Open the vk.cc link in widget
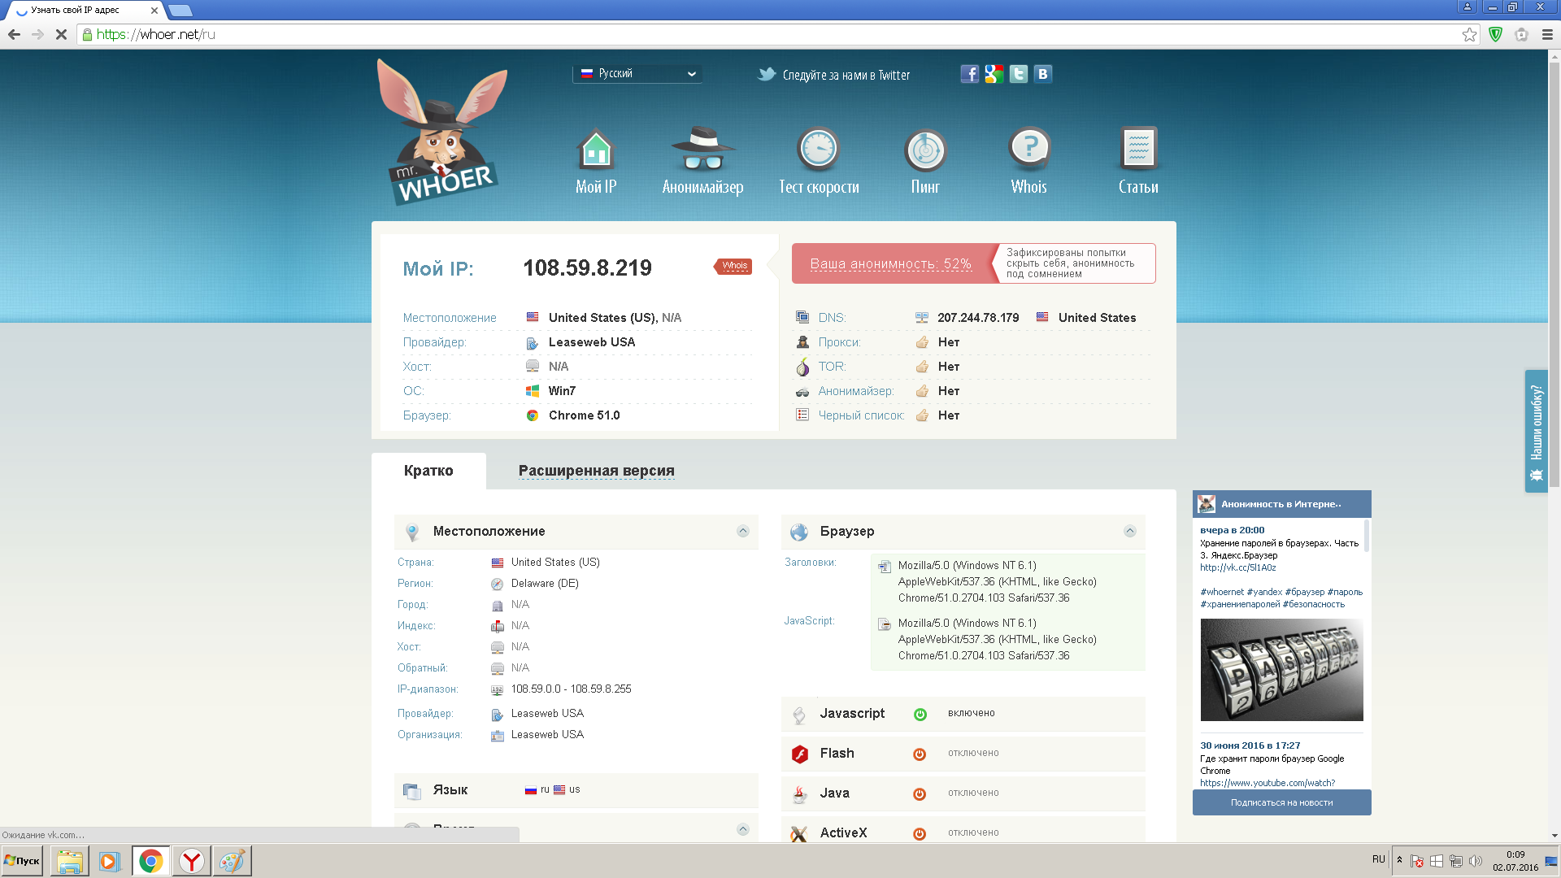 click(1237, 567)
